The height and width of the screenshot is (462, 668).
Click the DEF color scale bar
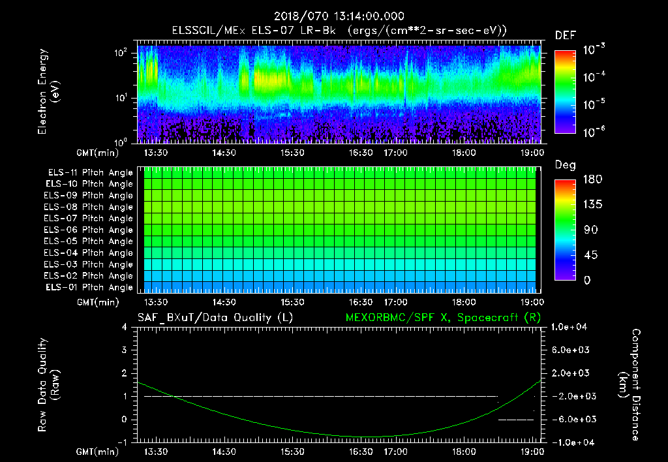pyautogui.click(x=565, y=91)
